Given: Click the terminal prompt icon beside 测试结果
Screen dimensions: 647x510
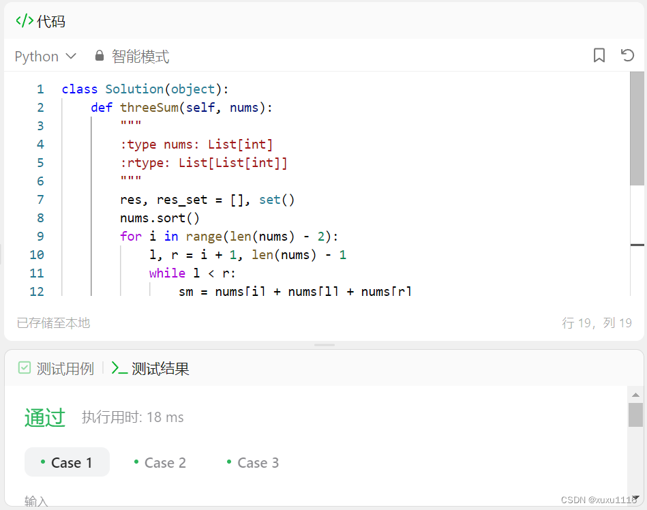Looking at the screenshot, I should [119, 368].
